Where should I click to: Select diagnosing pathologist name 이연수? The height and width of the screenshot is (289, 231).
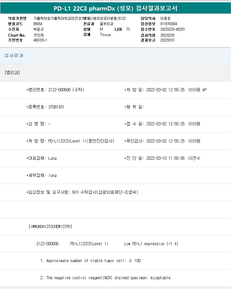[194, 158]
